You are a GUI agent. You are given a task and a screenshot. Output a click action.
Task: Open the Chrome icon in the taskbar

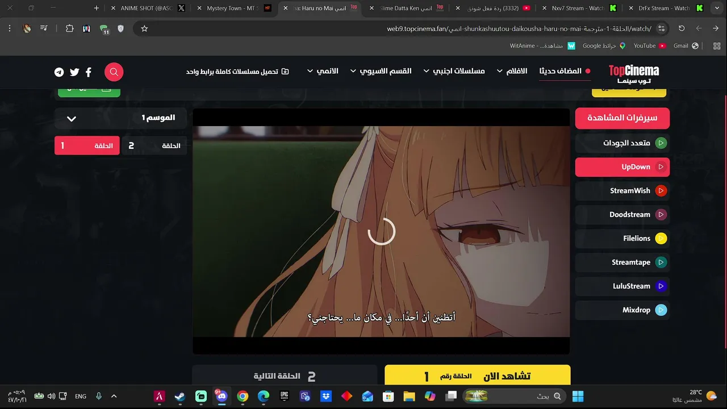click(x=243, y=396)
